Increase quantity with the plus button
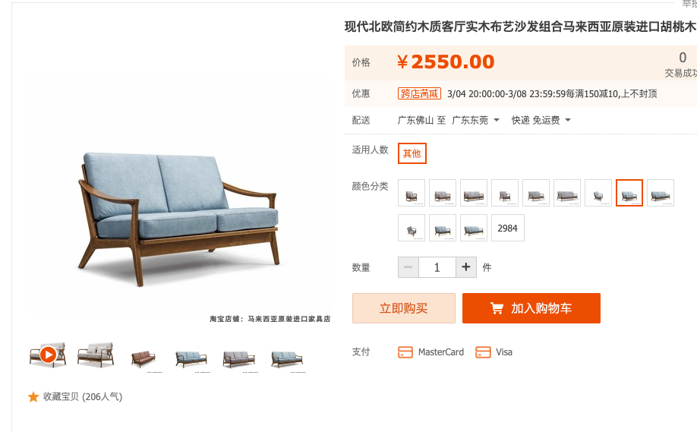The image size is (697, 432). click(466, 267)
